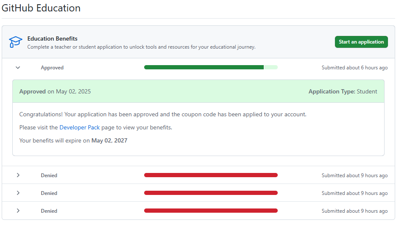Click the third Denied red progress bar
The image size is (410, 233).
pos(211,211)
